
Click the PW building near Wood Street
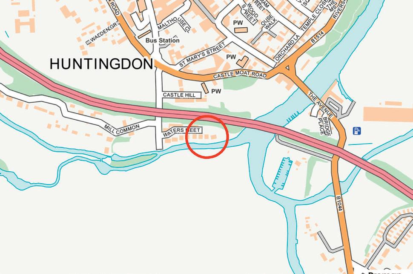point(241,30)
